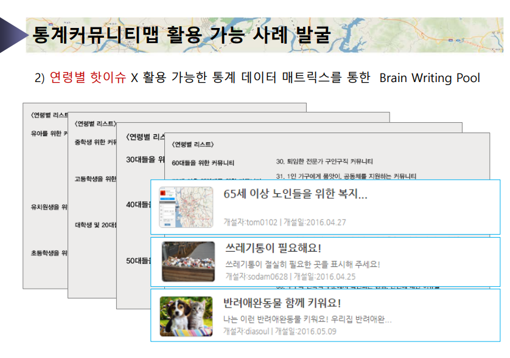
Task: Open the '쓰레기통이 필요해요!' post title
Action: pyautogui.click(x=273, y=248)
